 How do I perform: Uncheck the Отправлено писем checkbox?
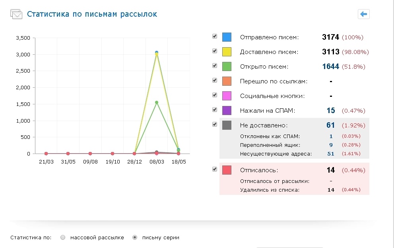(x=214, y=36)
